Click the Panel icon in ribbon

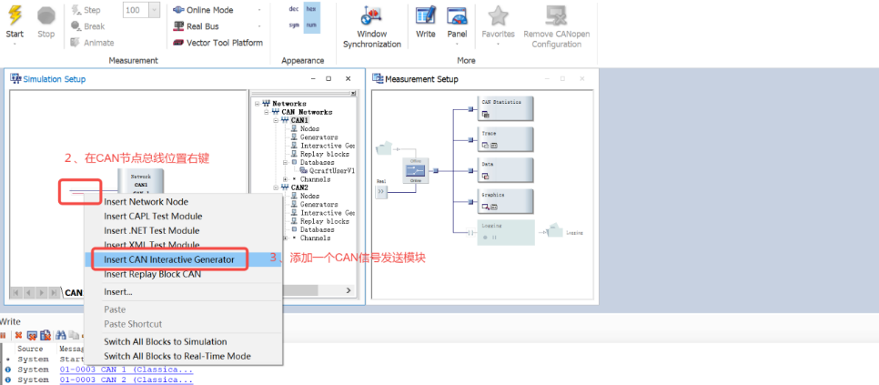pos(457,15)
